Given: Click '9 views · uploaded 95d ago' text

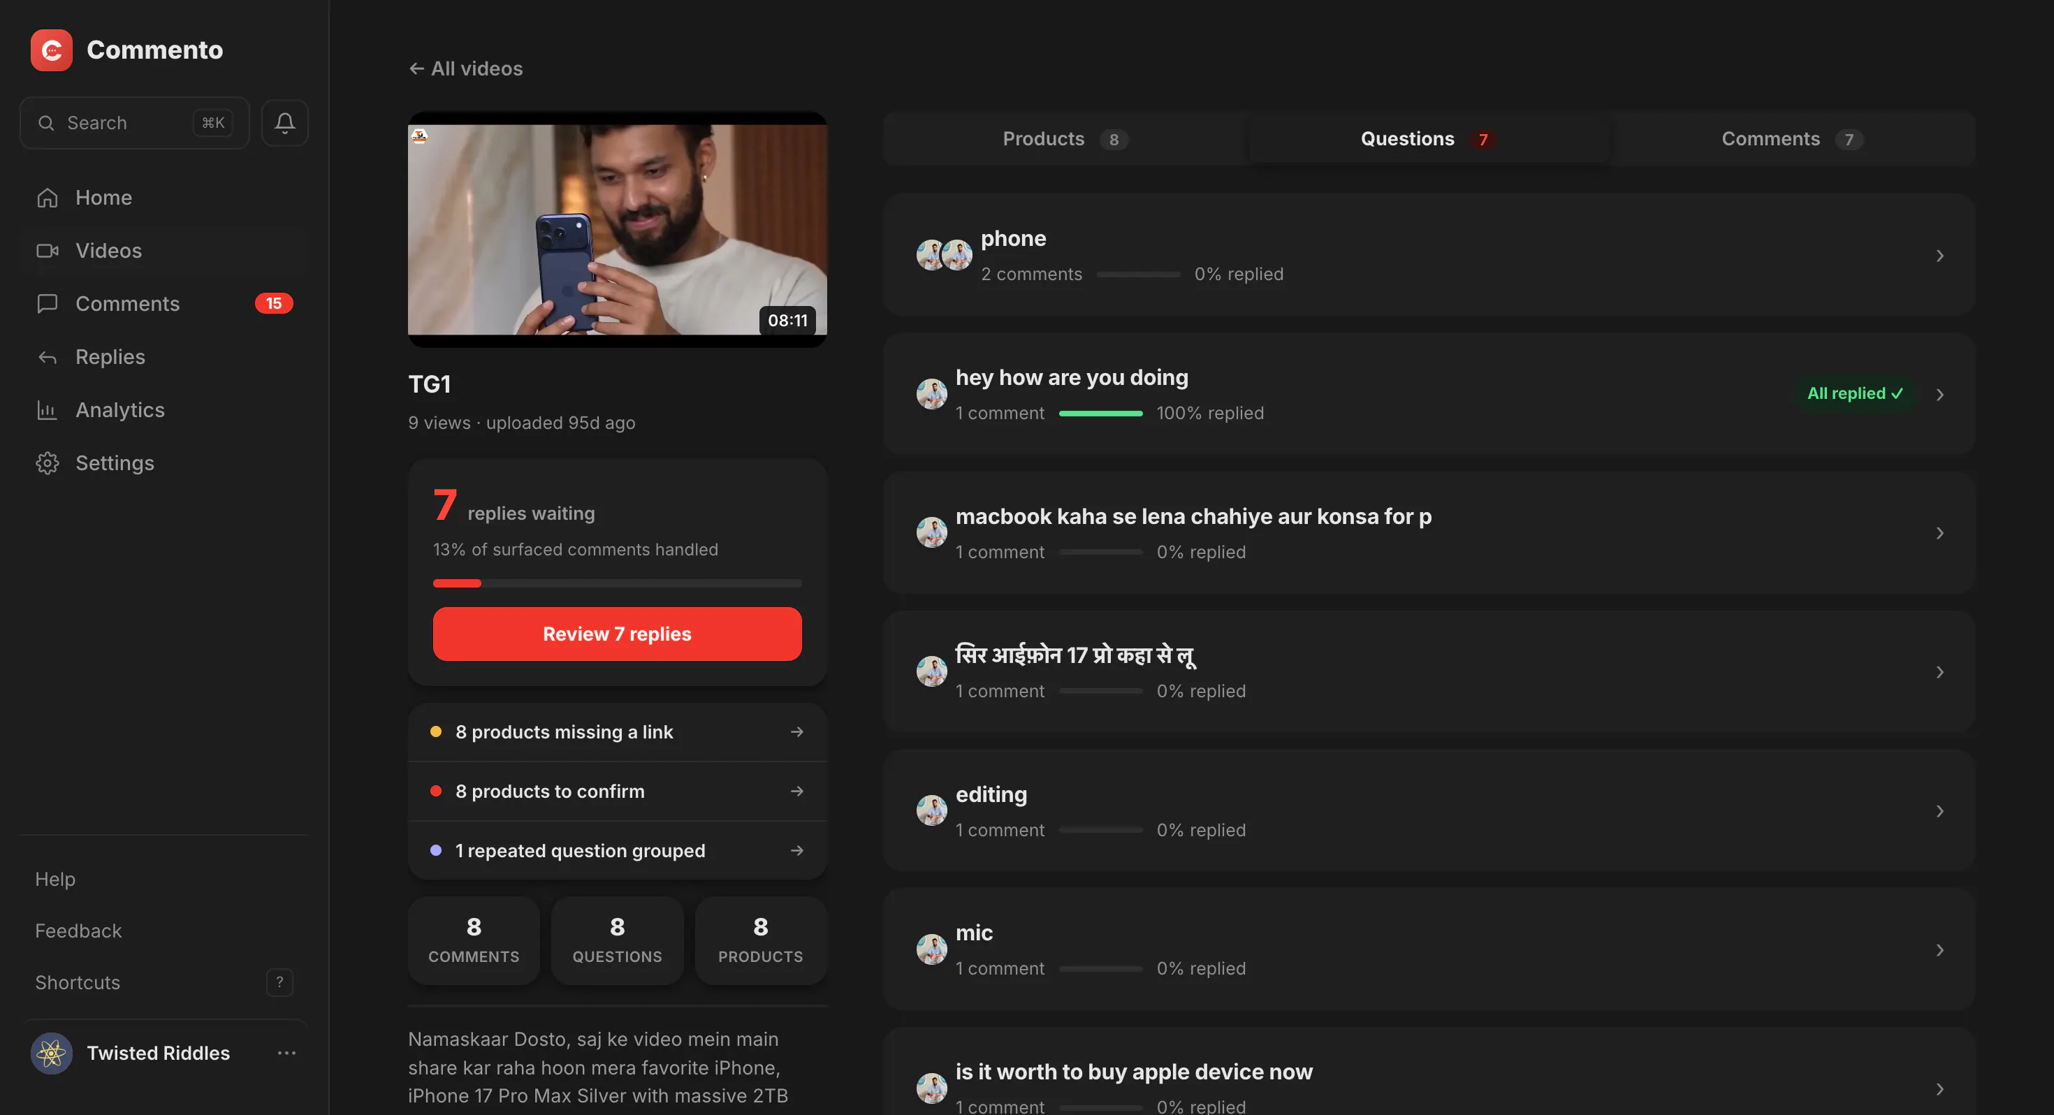Looking at the screenshot, I should (x=521, y=423).
